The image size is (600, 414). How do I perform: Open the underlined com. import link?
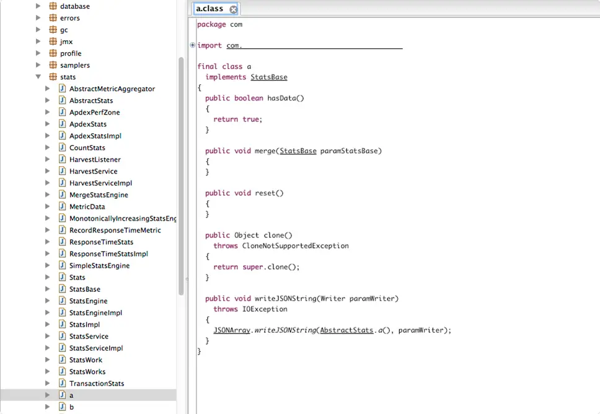314,45
